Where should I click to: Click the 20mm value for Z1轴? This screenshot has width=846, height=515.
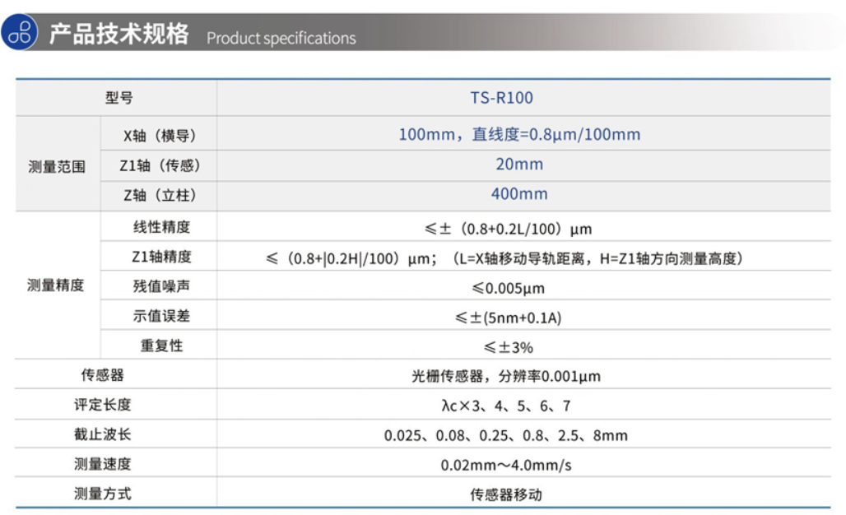pos(518,165)
